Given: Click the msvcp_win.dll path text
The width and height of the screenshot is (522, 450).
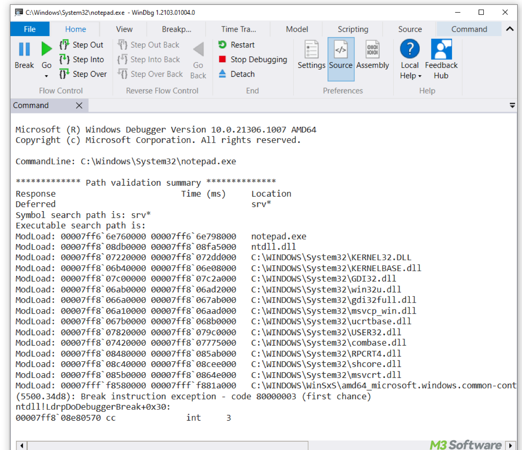Looking at the screenshot, I should point(334,311).
